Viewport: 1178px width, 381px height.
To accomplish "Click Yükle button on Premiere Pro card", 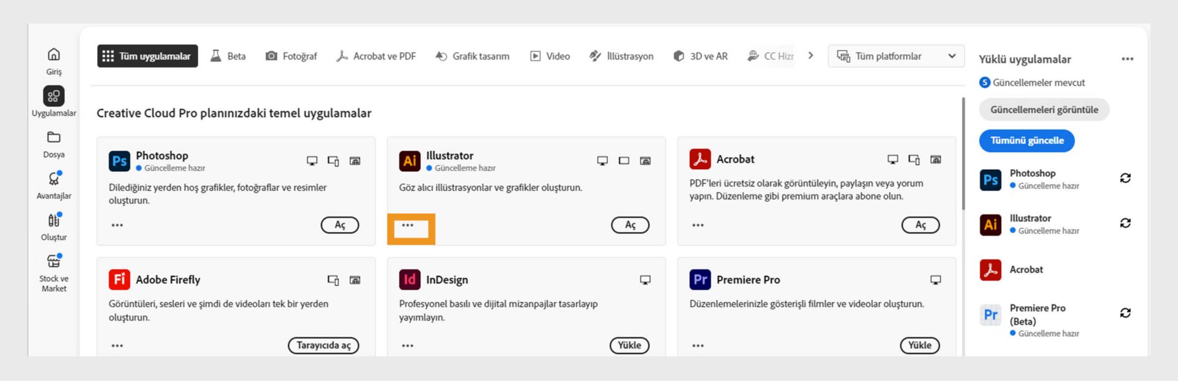I will [x=920, y=345].
